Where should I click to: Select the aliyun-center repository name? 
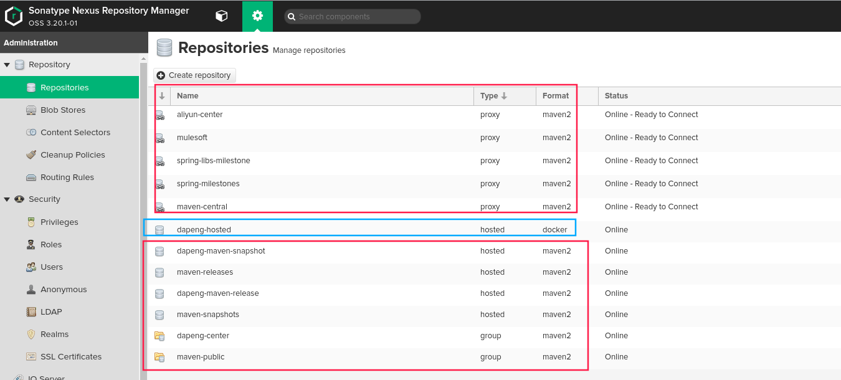(199, 115)
